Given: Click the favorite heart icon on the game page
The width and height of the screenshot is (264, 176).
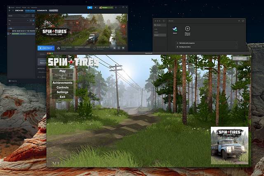Looking at the screenshot, I should pos(123,48).
